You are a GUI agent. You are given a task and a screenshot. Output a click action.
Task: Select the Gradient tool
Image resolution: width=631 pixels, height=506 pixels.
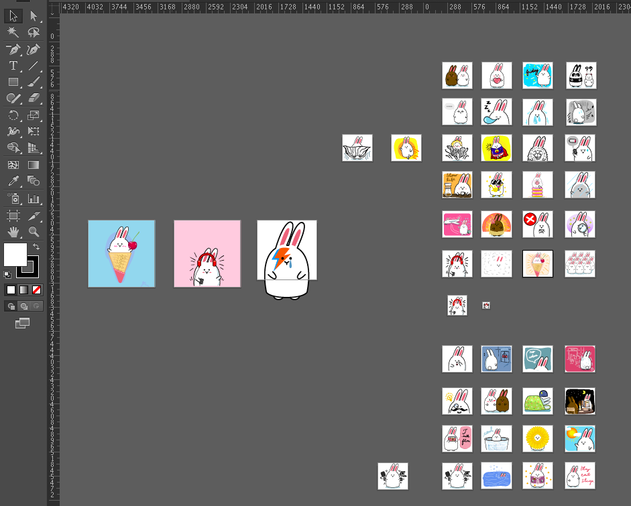coord(34,165)
